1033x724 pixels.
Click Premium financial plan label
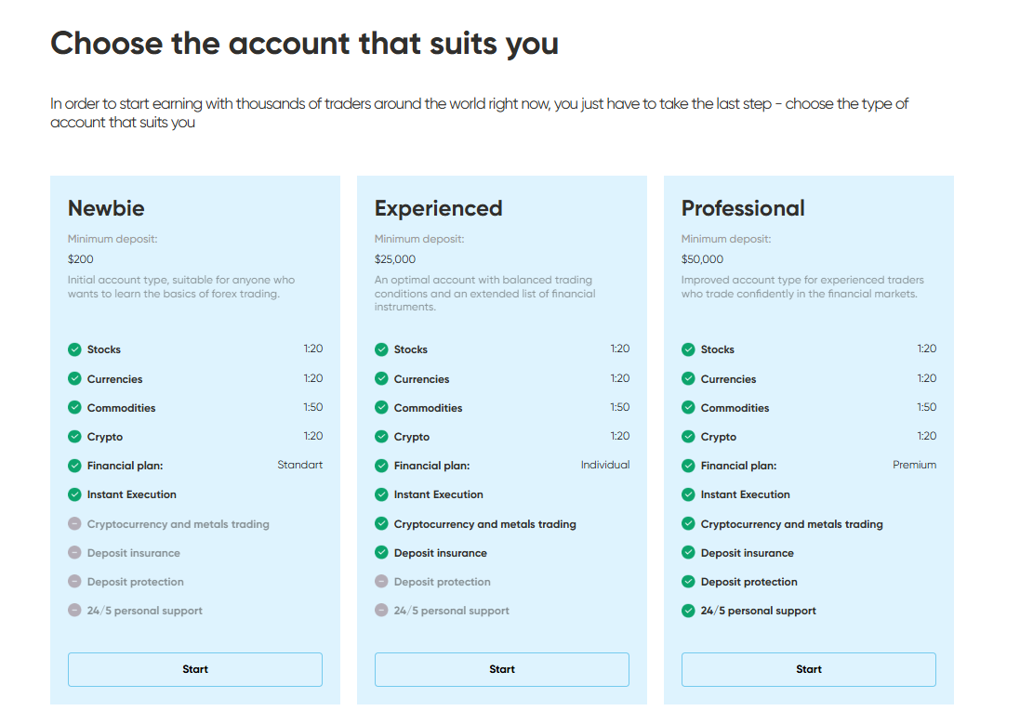point(914,465)
